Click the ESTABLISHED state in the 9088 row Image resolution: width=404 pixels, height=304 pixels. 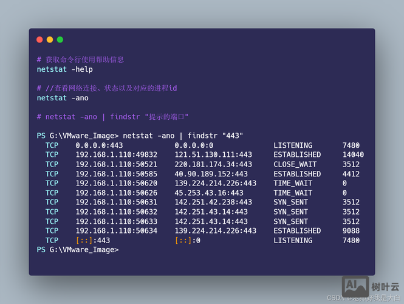[x=297, y=231]
